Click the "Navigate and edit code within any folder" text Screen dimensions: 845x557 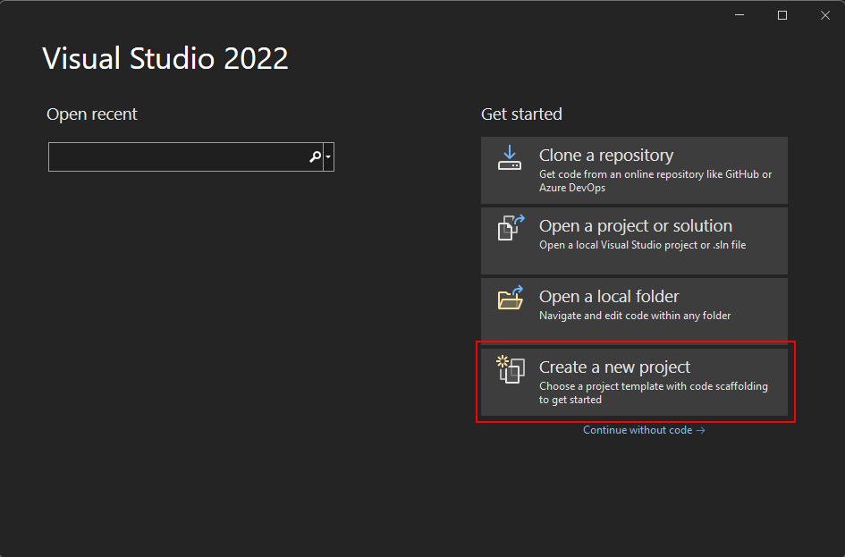(x=635, y=316)
